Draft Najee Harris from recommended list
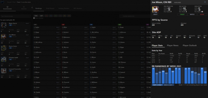Screen dimensions: 208x98 click(x=27, y=23)
